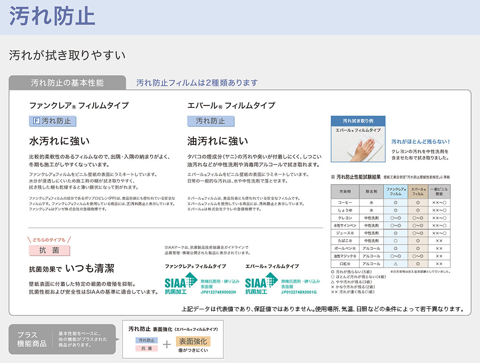Click the beige エバールフィルム column header

418,191
